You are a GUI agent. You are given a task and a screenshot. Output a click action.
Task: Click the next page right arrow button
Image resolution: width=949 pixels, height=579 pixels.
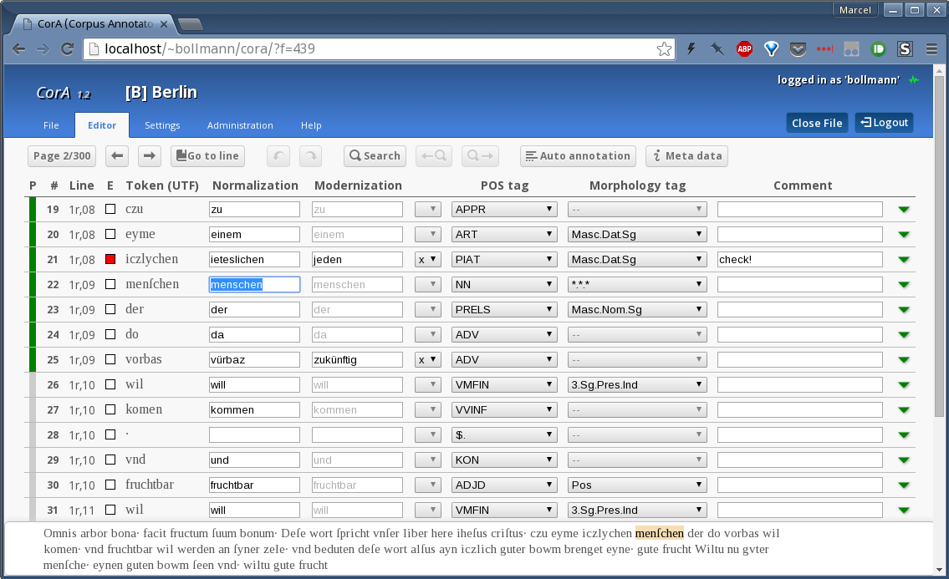coord(149,155)
